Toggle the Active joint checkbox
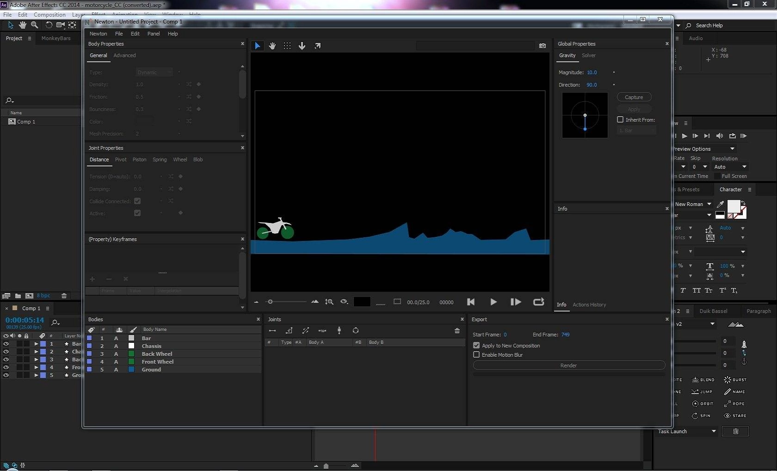Viewport: 777px width, 471px height. pyautogui.click(x=137, y=213)
